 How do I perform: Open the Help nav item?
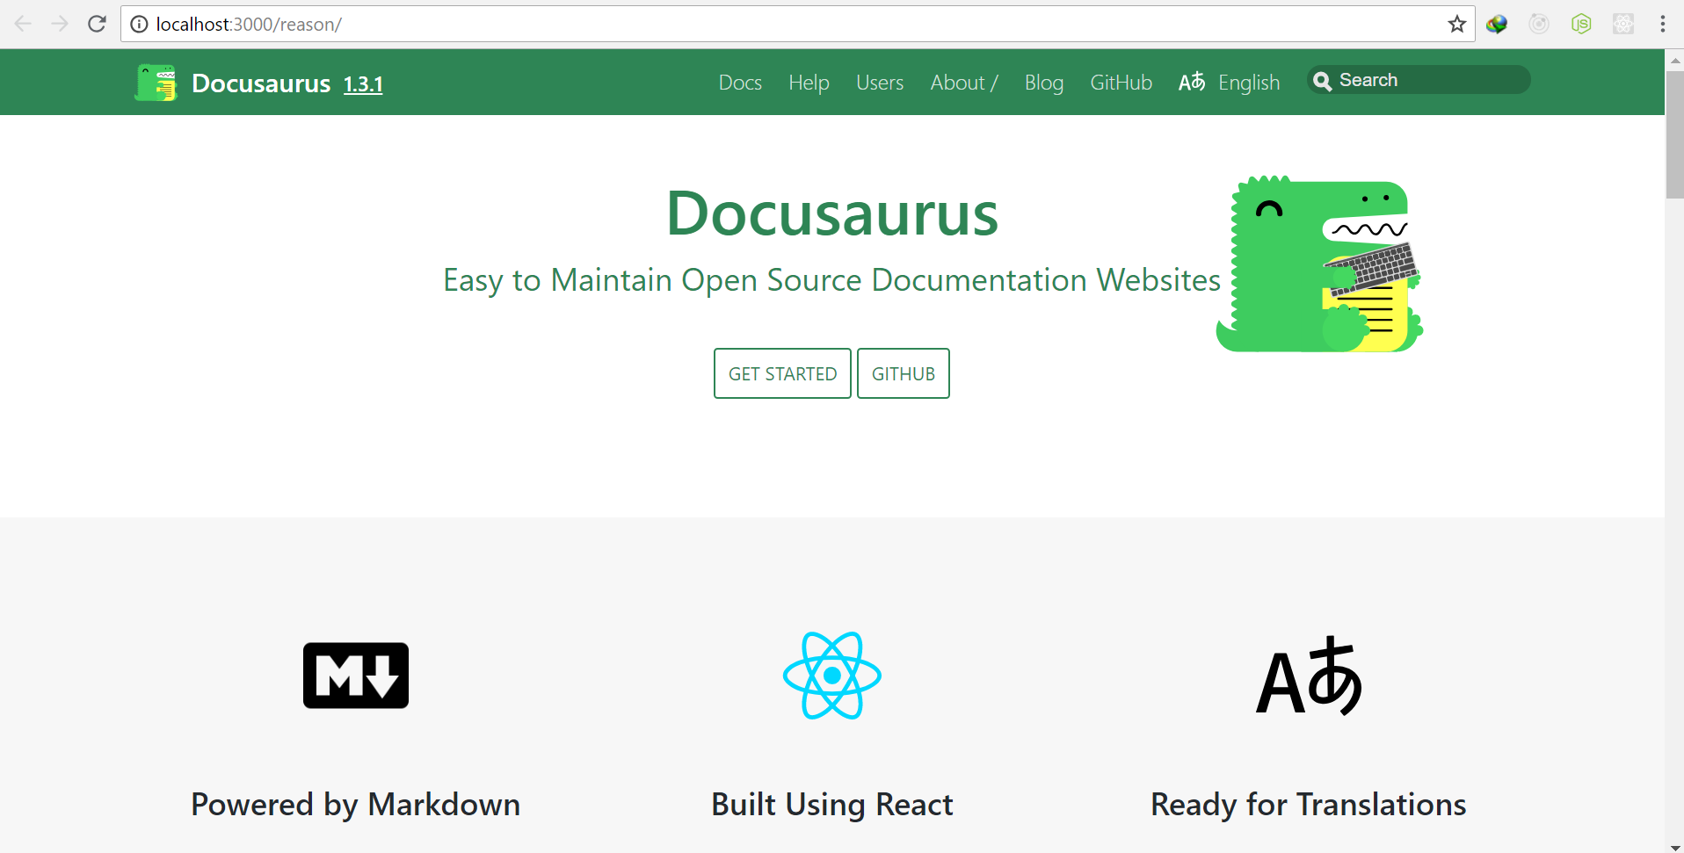pos(809,83)
